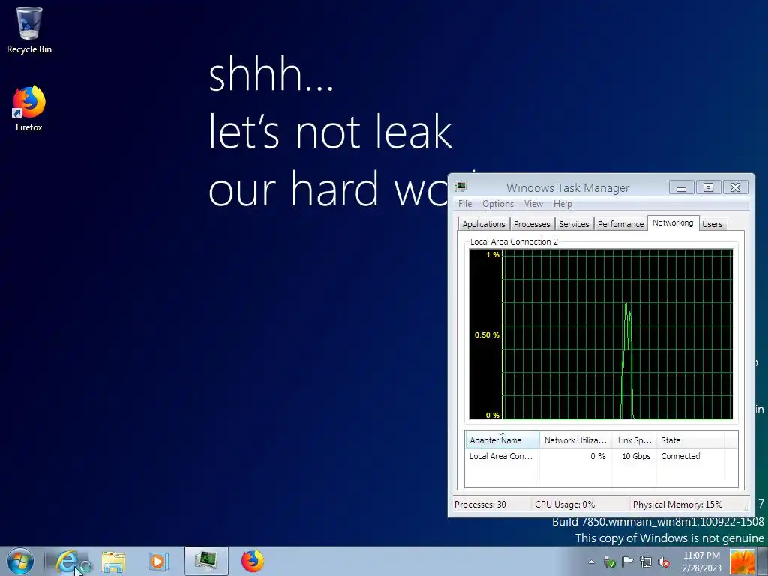
Task: Click the Task Manager title bar icon
Action: 460,187
